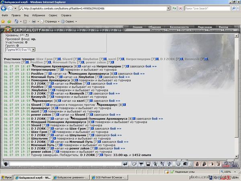Image resolution: width=241 pixels, height=181 pixels.
Task: Expand the Сервис toolbar dropdown
Action: click(69, 22)
